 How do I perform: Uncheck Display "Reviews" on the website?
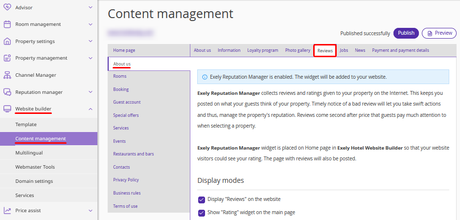(x=201, y=199)
